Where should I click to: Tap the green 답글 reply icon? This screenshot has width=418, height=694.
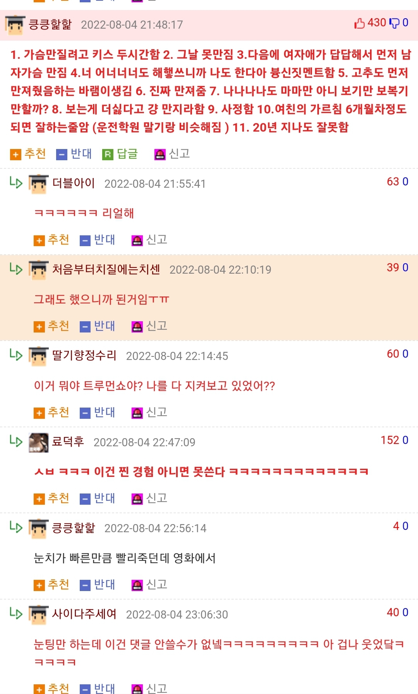[x=107, y=155]
